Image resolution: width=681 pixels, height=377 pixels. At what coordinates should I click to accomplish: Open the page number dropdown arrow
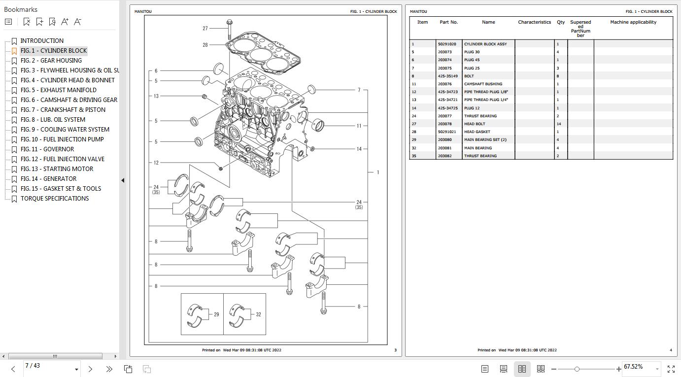coord(76,369)
